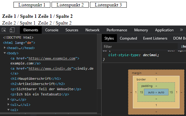Image resolution: width=186 pixels, height=116 pixels.
Task: Click the Zeile 1 / Spalte 1 header cell
Action: [19, 16]
